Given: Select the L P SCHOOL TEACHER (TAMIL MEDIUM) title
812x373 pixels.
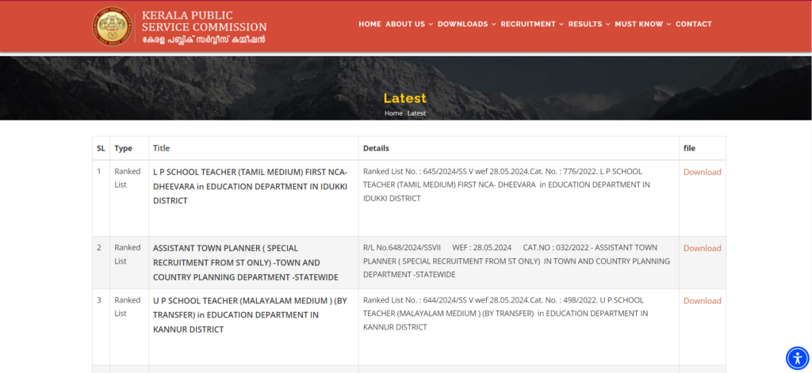Looking at the screenshot, I should [x=250, y=186].
